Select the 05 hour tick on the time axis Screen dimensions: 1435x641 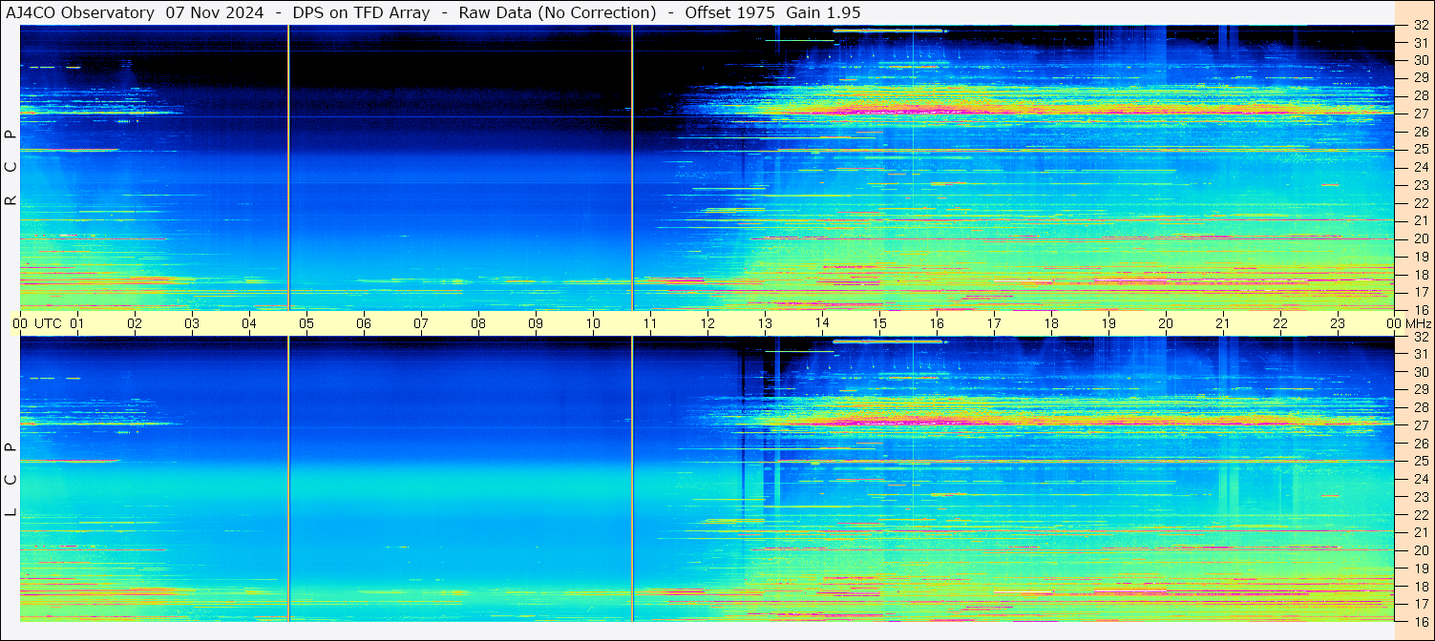[x=306, y=323]
